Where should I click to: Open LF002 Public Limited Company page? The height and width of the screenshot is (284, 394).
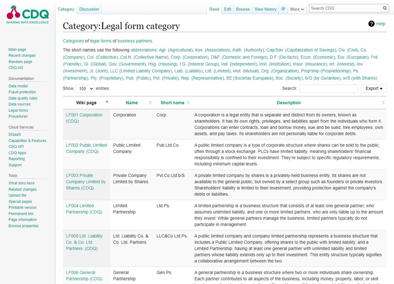tap(86, 148)
